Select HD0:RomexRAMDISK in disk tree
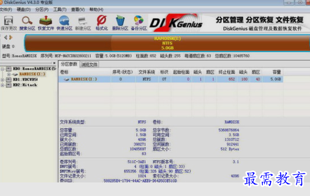The image size is (310, 196). click(35, 68)
